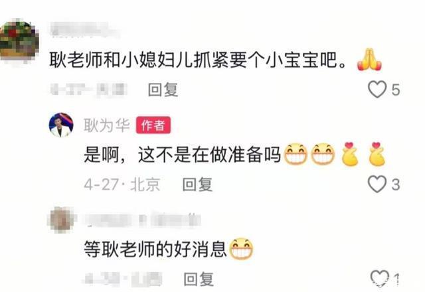Click the praying hands emoji
The width and height of the screenshot is (425, 292).
pos(369,60)
